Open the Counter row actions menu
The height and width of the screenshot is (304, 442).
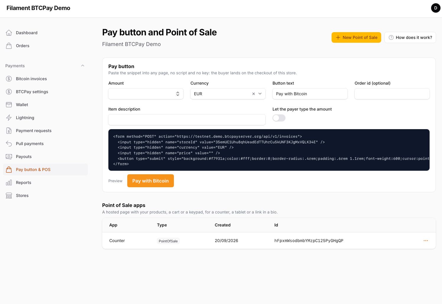[426, 241]
